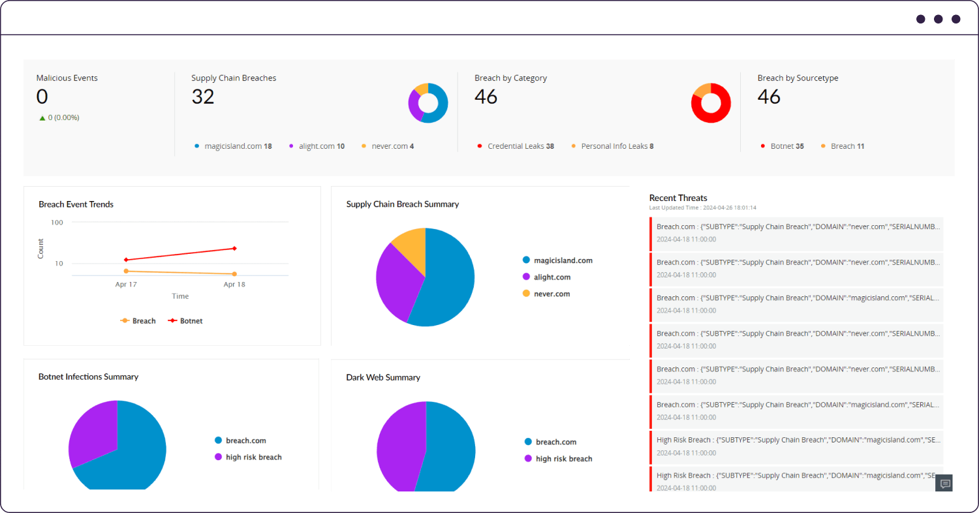Open the last High Risk Breach threat entry
979x513 pixels.
tap(796, 478)
